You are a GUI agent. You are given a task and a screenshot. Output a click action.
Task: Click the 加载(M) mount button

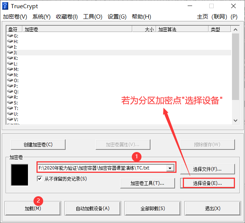tap(33, 209)
